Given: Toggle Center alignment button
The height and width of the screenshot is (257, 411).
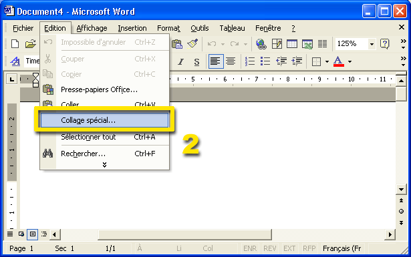Looking at the screenshot, I should tap(231, 61).
